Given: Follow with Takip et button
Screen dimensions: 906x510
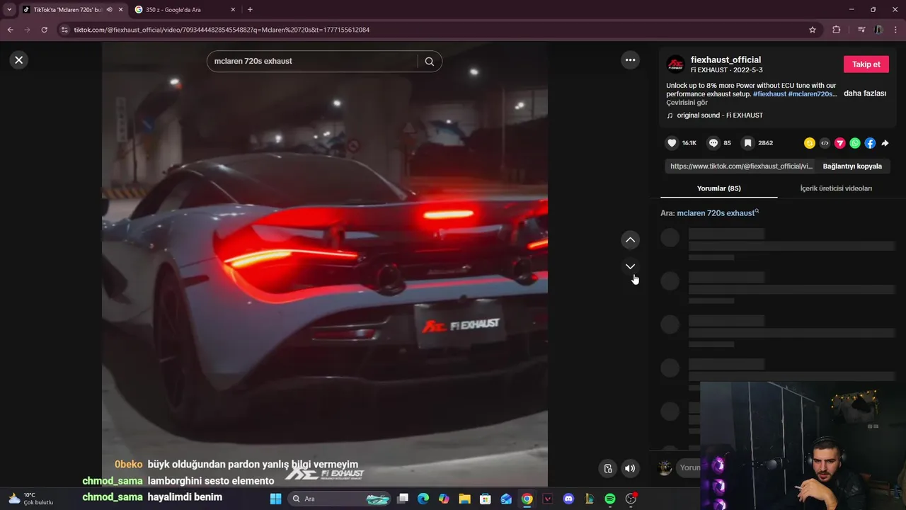Looking at the screenshot, I should click(866, 64).
